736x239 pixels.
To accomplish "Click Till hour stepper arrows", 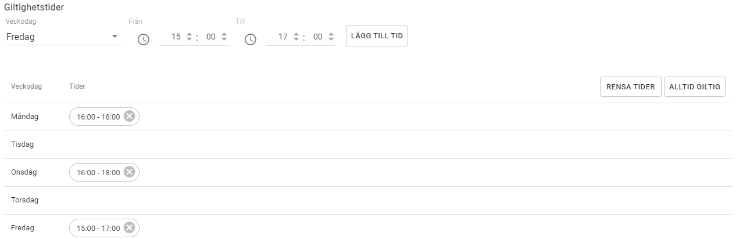I will tap(296, 37).
